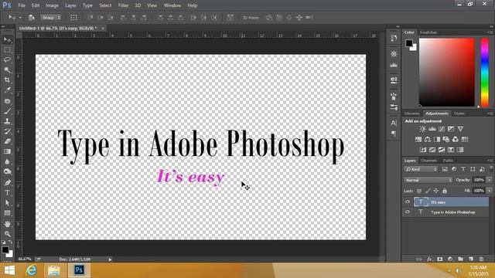Open Internet Explorer from the taskbar

[32, 270]
